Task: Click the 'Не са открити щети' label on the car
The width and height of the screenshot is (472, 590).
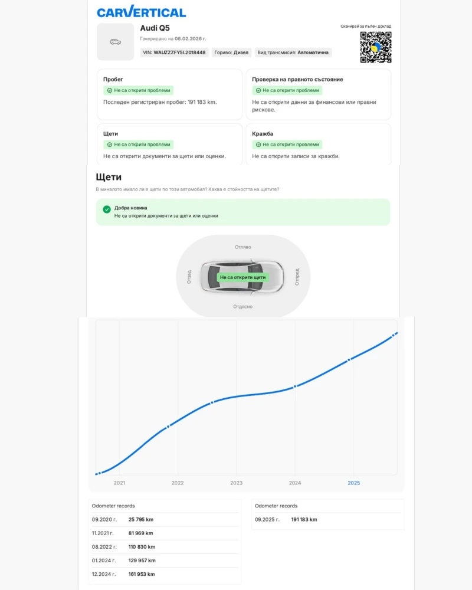Action: pyautogui.click(x=243, y=277)
